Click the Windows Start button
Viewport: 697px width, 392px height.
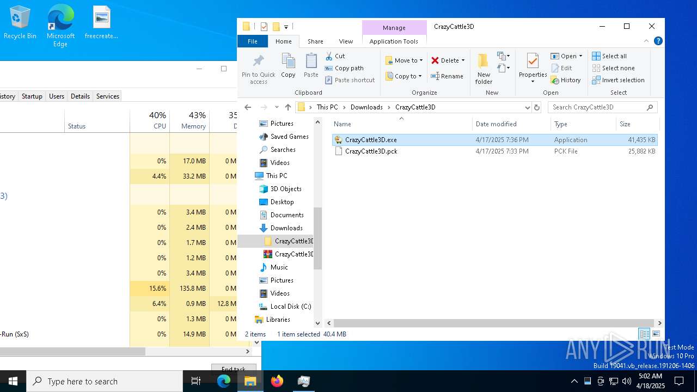(13, 381)
